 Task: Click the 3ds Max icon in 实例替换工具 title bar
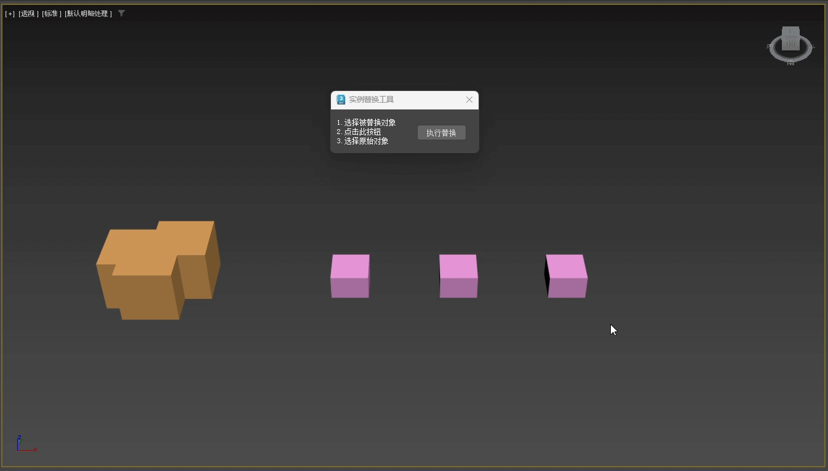(341, 100)
